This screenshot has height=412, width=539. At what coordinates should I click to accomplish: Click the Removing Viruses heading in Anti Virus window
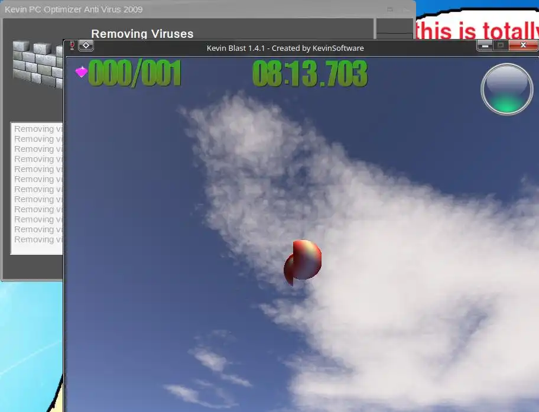click(x=142, y=34)
